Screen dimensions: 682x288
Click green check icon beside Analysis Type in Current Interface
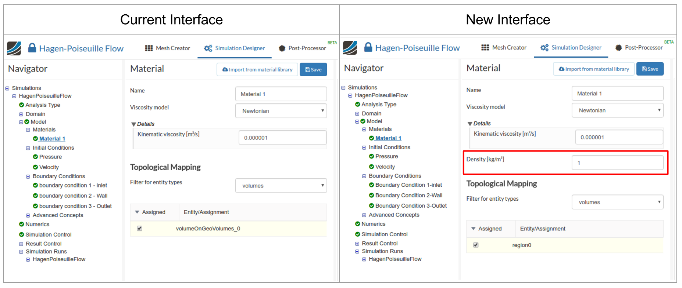22,105
